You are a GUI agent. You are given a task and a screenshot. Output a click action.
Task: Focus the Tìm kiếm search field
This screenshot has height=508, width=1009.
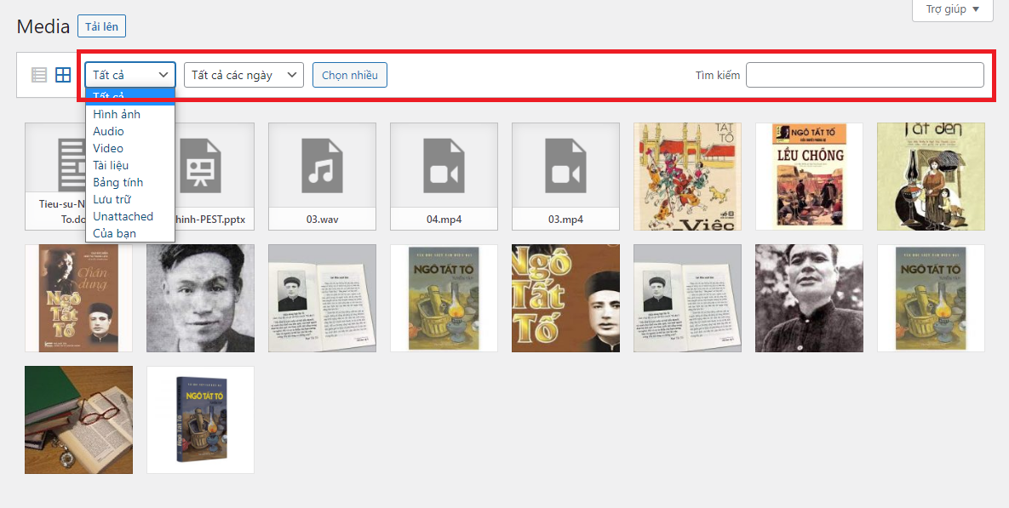click(864, 75)
